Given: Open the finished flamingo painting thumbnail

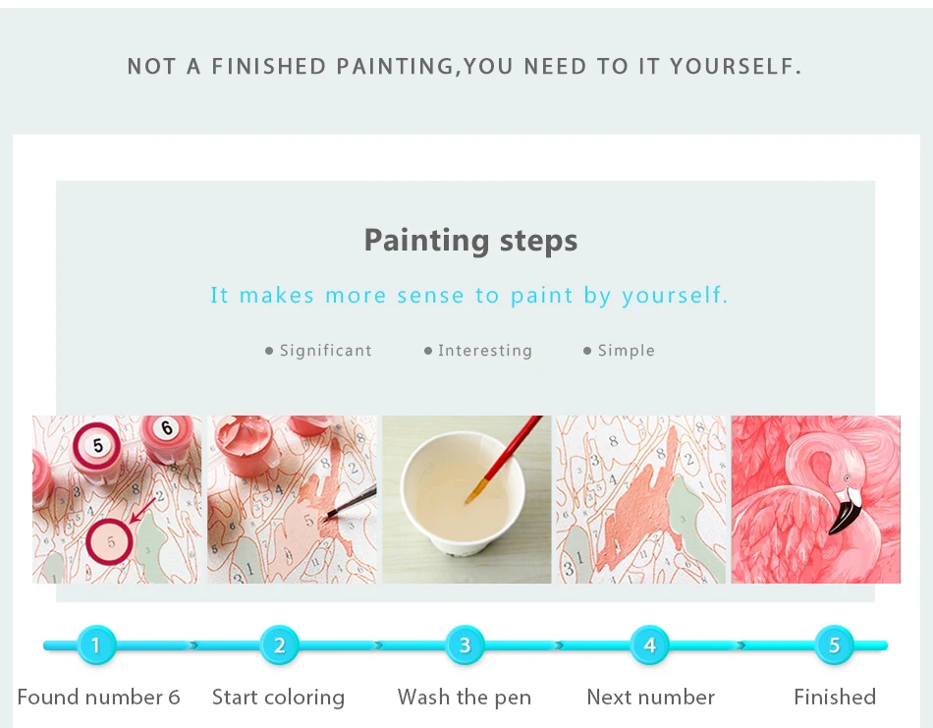Looking at the screenshot, I should point(816,499).
